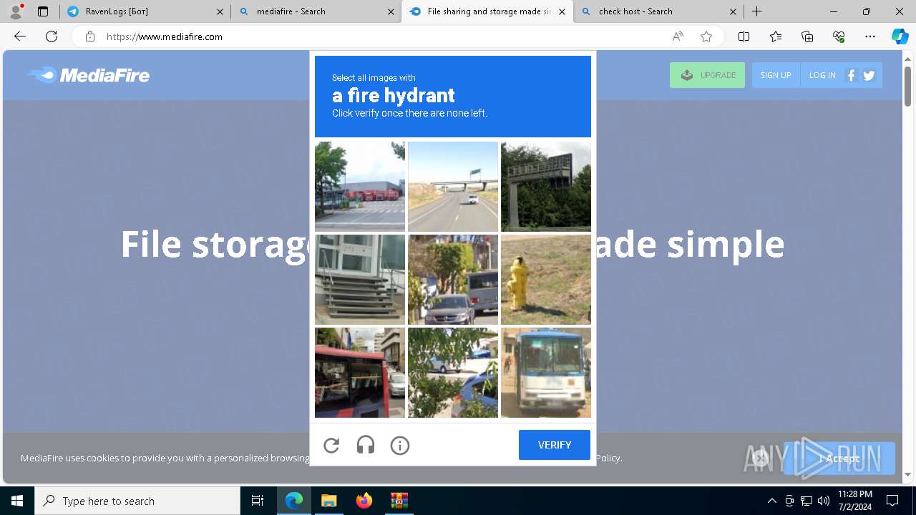Click the LOG IN link
The width and height of the screenshot is (916, 515).
(822, 75)
